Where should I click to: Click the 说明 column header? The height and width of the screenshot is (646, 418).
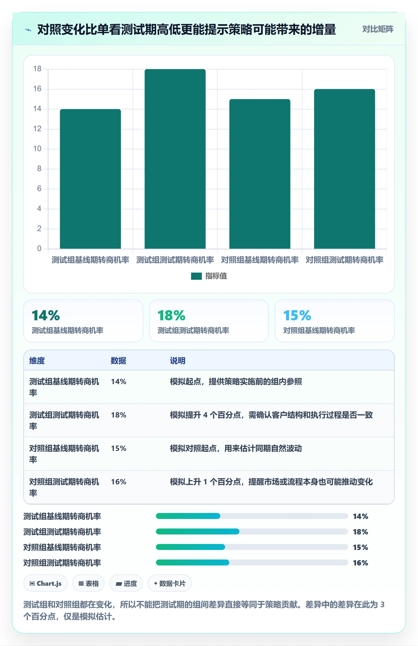pyautogui.click(x=178, y=361)
